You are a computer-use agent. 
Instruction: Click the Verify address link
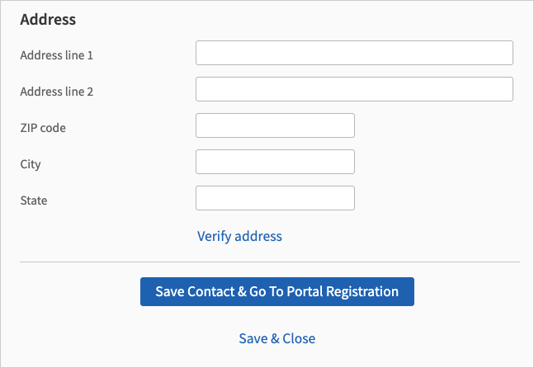pyautogui.click(x=239, y=236)
